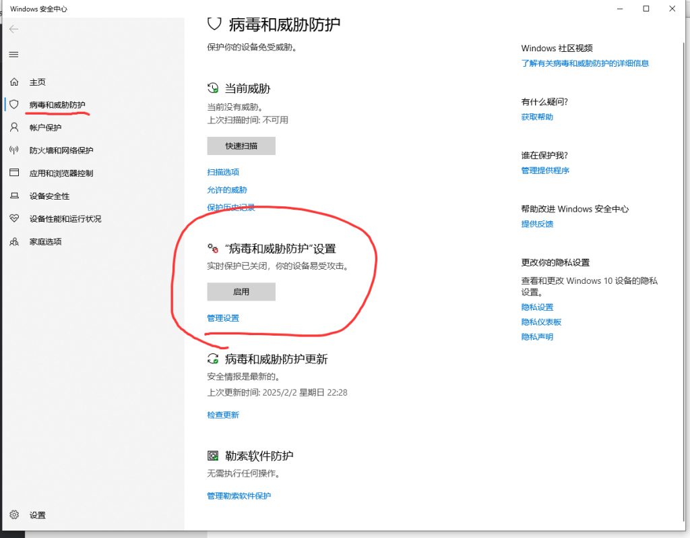Go to 主页 in sidebar
690x538 pixels.
[x=38, y=82]
